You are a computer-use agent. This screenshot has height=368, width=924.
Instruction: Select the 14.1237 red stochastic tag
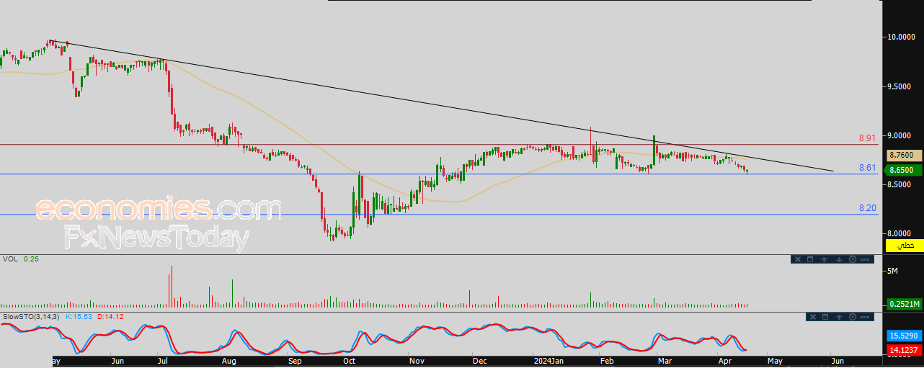[904, 350]
